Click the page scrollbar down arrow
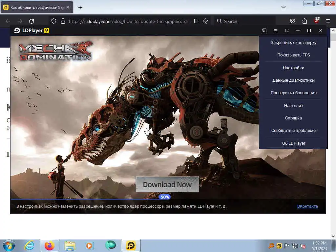The height and width of the screenshot is (252, 336). 333,236
